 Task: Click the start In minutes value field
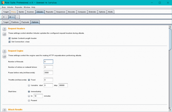38,96
